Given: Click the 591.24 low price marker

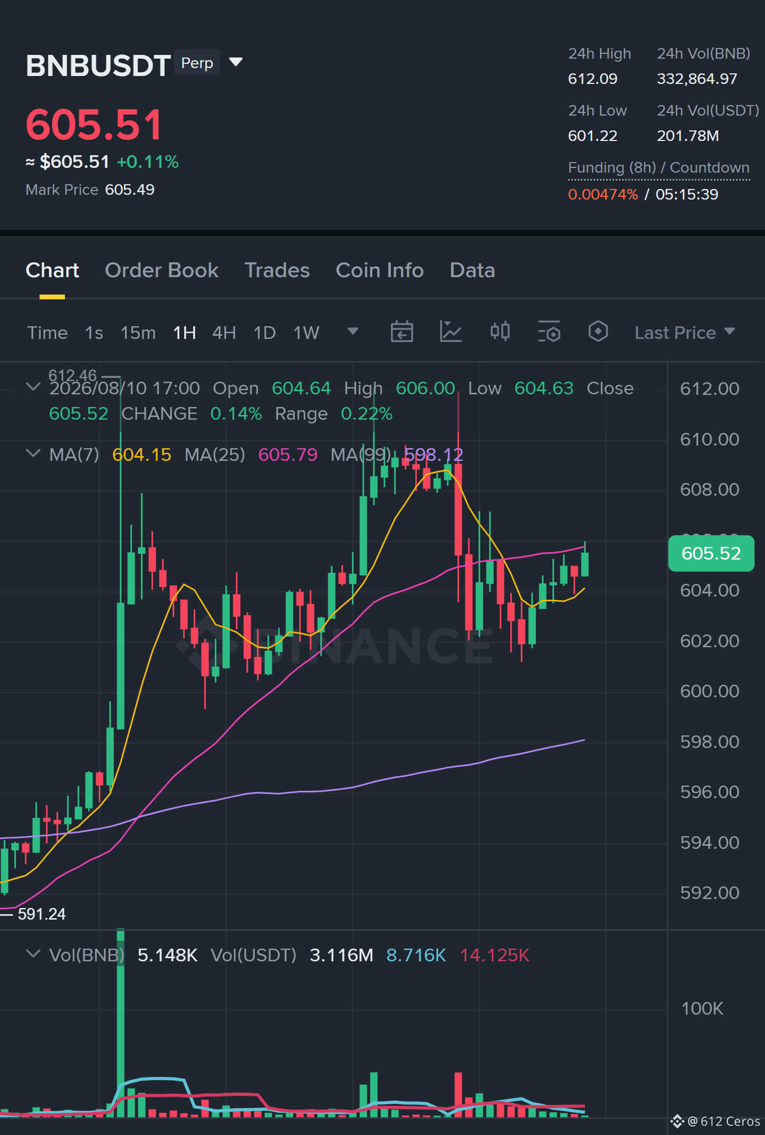Looking at the screenshot, I should (42, 914).
